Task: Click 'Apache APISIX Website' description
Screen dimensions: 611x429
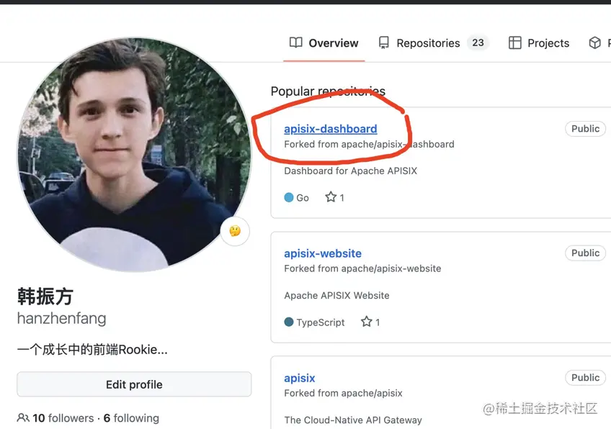Action: [x=336, y=295]
